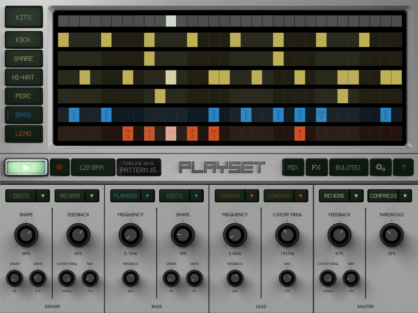This screenshot has width=418, height=313.
Task: Switch to the MIX view
Action: 293,167
